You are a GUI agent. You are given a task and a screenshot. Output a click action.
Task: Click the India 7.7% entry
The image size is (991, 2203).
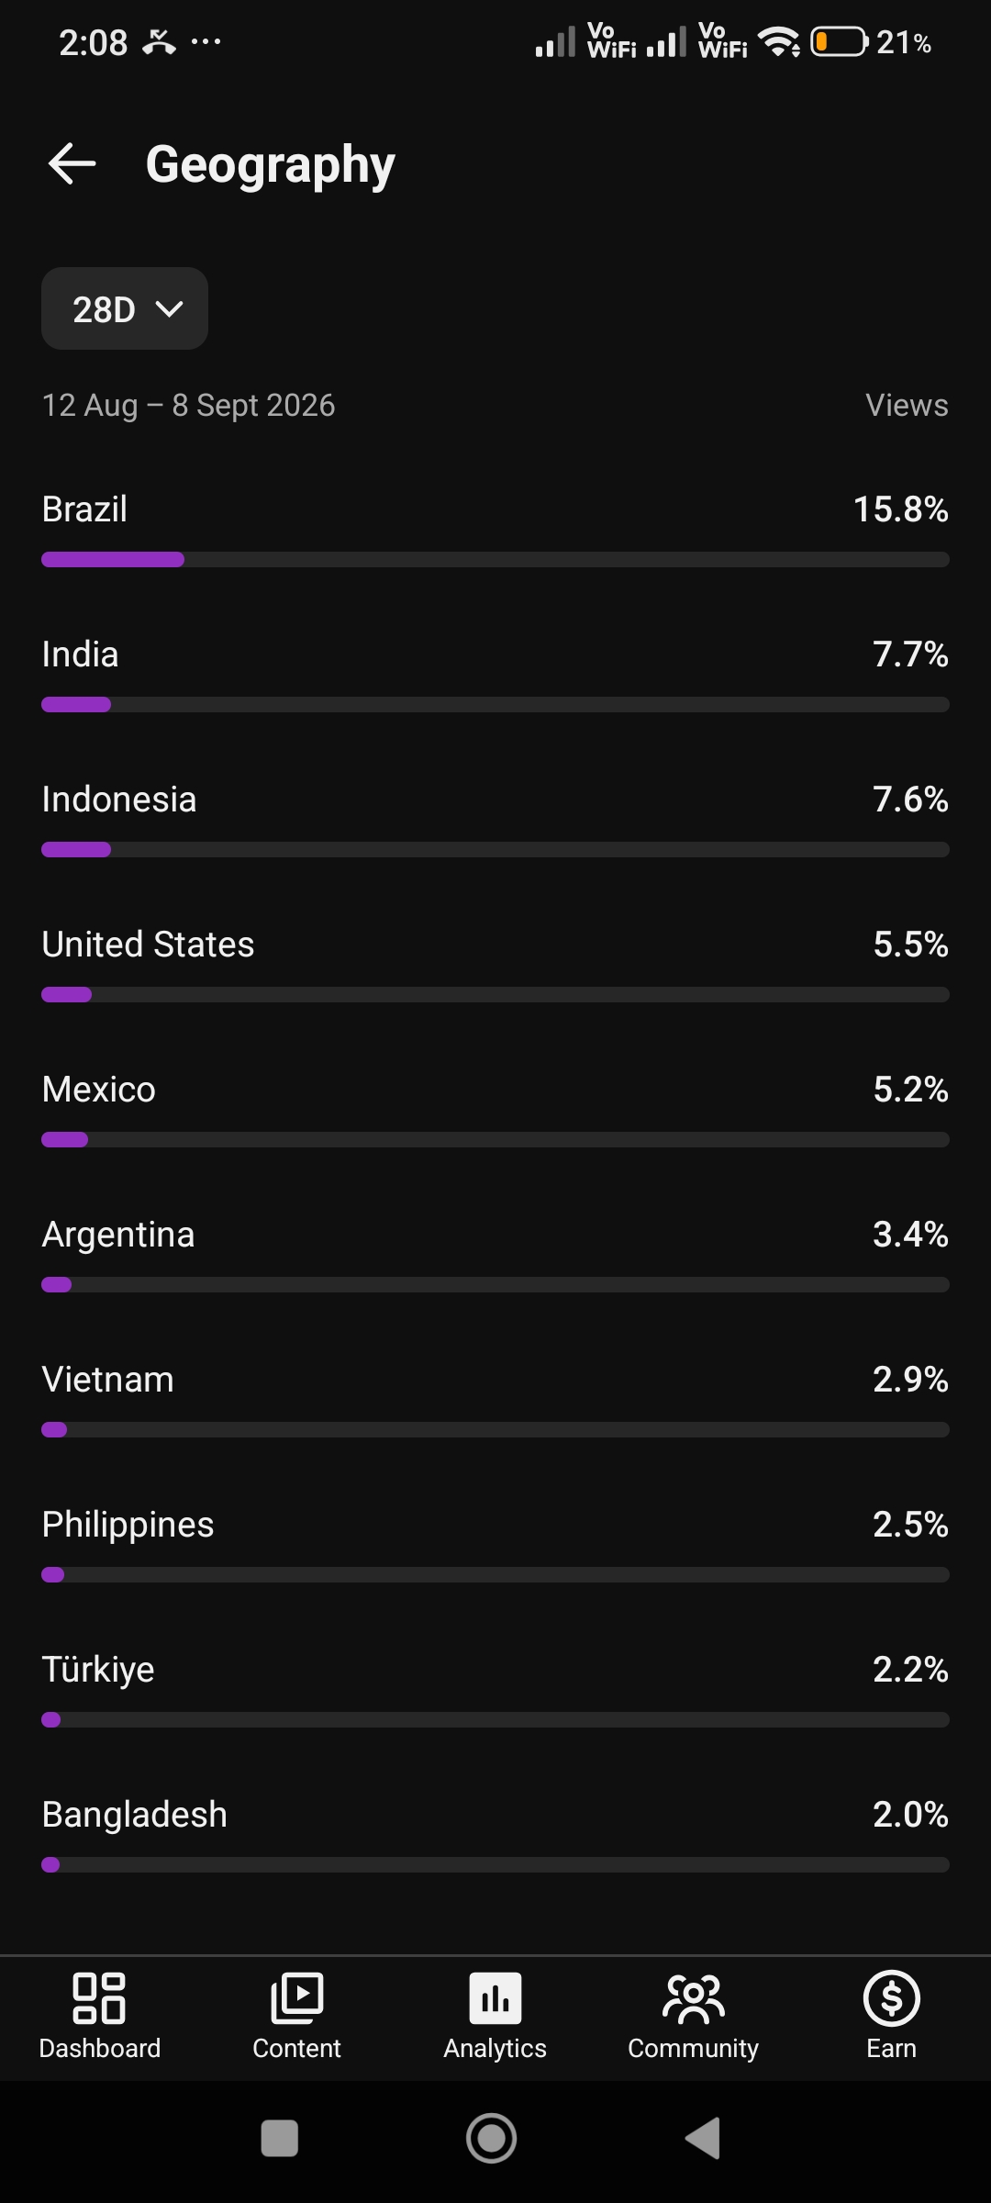[x=495, y=674]
